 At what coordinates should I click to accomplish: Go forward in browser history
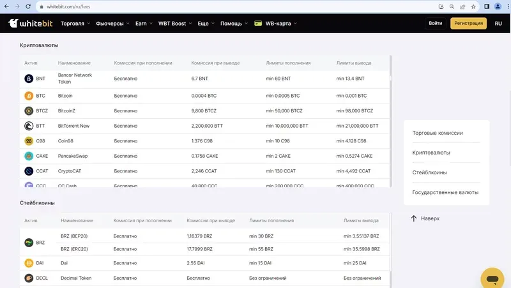tap(17, 6)
